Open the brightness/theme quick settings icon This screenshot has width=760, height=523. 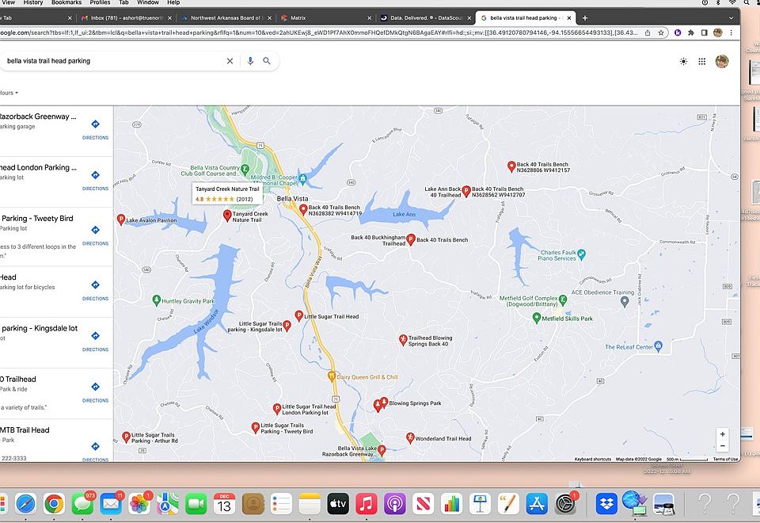683,62
